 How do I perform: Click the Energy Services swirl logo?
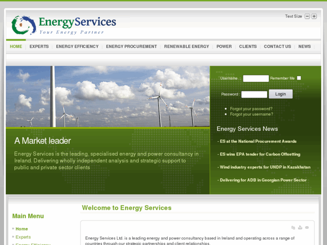tap(23, 25)
